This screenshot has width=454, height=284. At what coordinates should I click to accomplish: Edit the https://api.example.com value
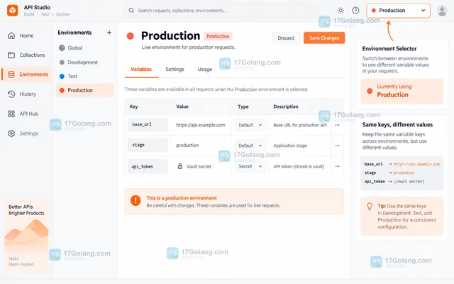pos(200,125)
